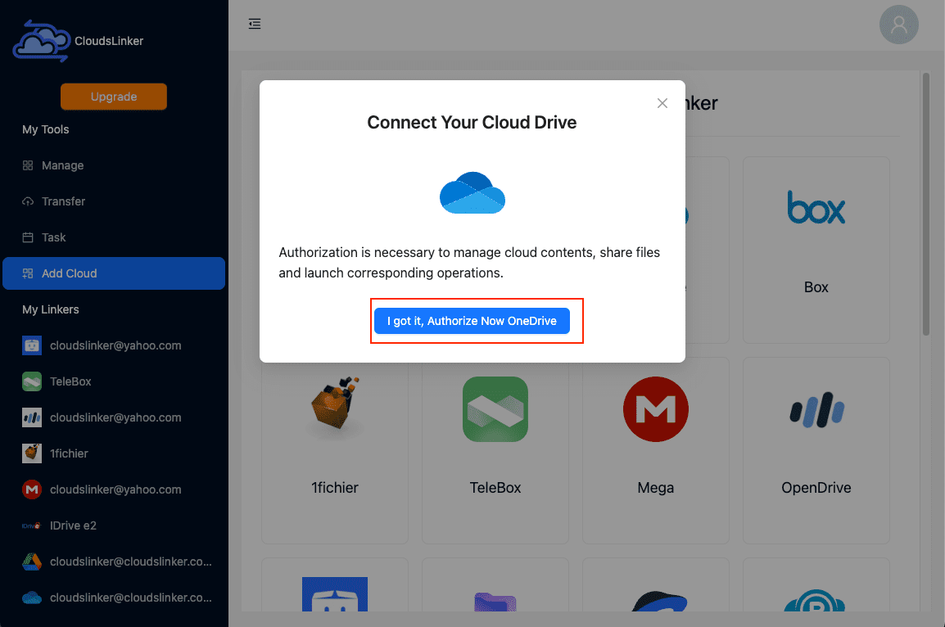This screenshot has height=627, width=945.
Task: Click the first yahoo linker robot icon
Action: [32, 345]
